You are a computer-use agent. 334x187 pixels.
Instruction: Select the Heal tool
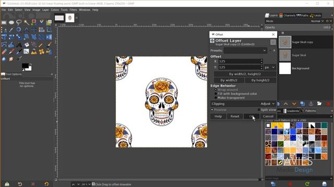click(x=42, y=51)
